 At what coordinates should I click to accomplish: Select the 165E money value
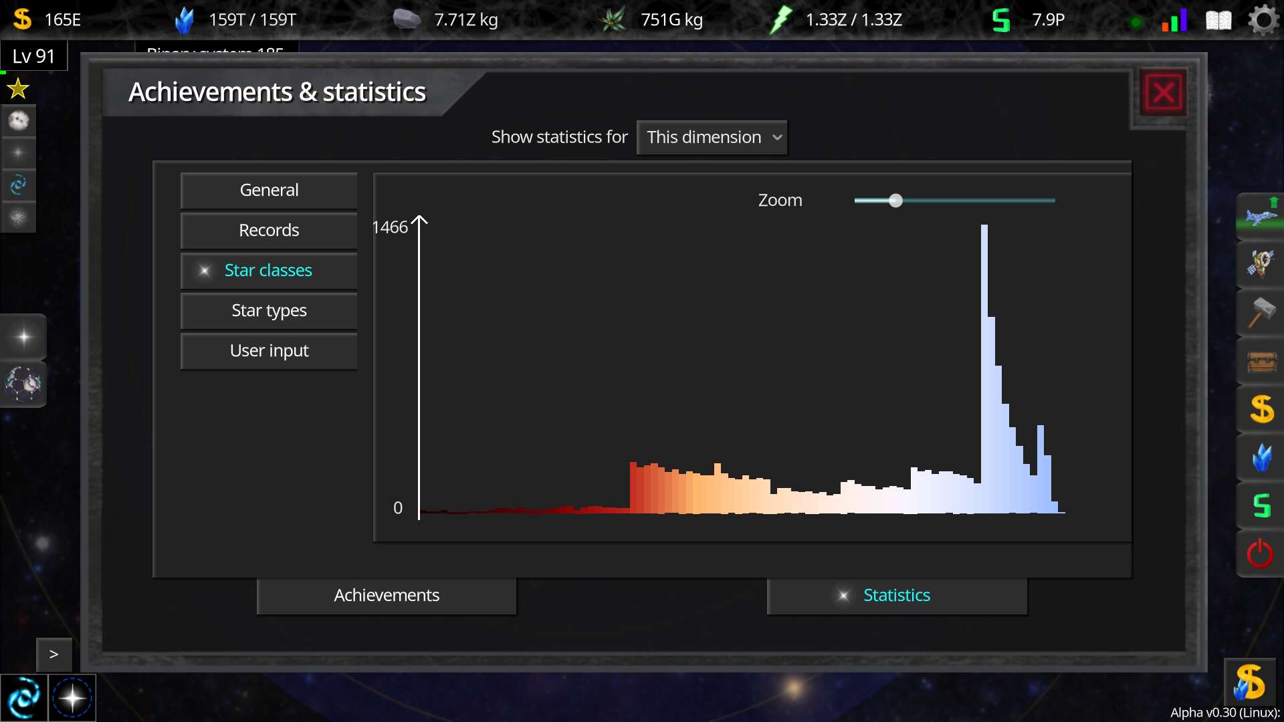tap(63, 20)
